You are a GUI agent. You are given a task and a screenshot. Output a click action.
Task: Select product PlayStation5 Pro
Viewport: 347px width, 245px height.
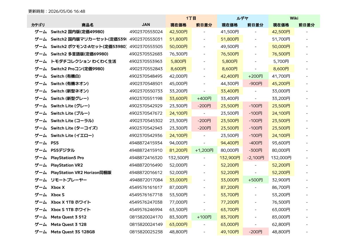pos(67,158)
